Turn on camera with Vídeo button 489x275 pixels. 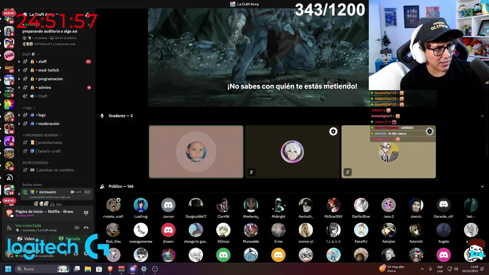[26, 239]
